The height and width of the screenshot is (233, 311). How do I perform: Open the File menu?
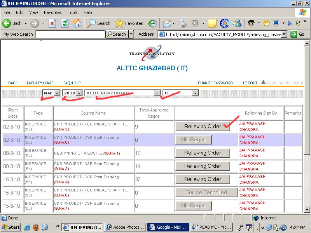7,12
